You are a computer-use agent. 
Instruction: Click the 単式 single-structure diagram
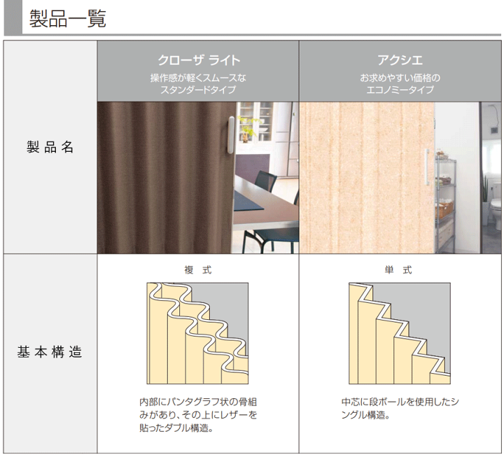400,333
